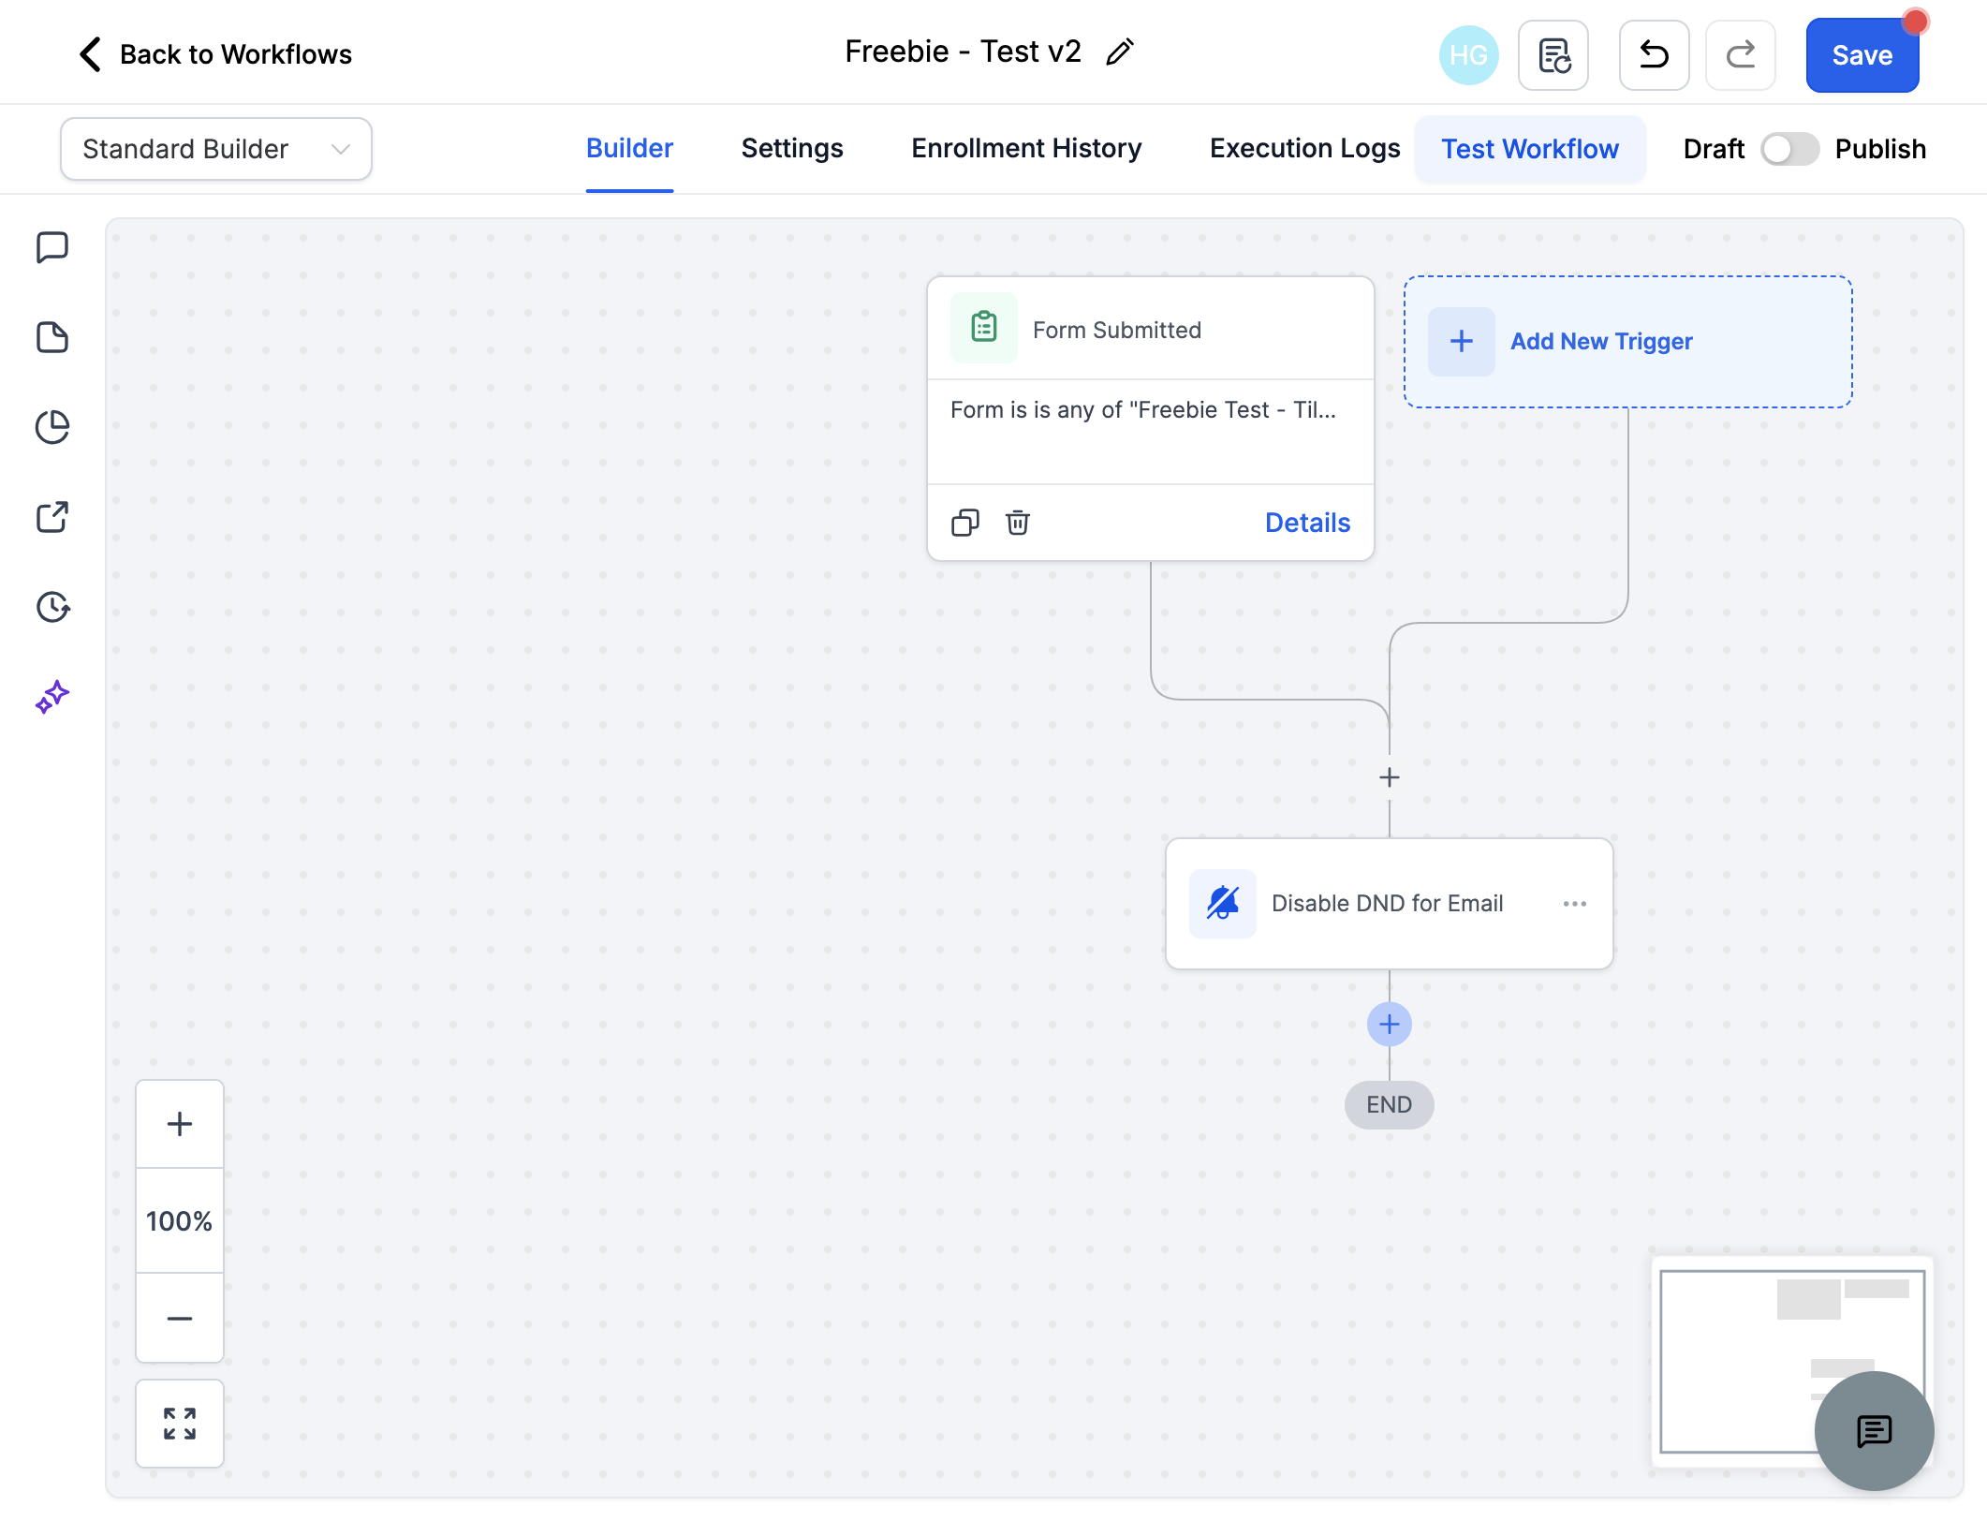Click the back arrow next to Back to Workflows
The image size is (1987, 1521).
click(90, 54)
